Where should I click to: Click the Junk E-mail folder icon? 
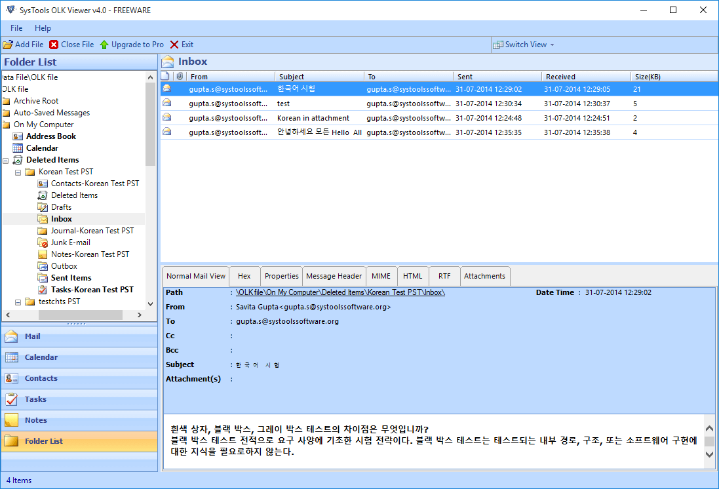(x=43, y=243)
